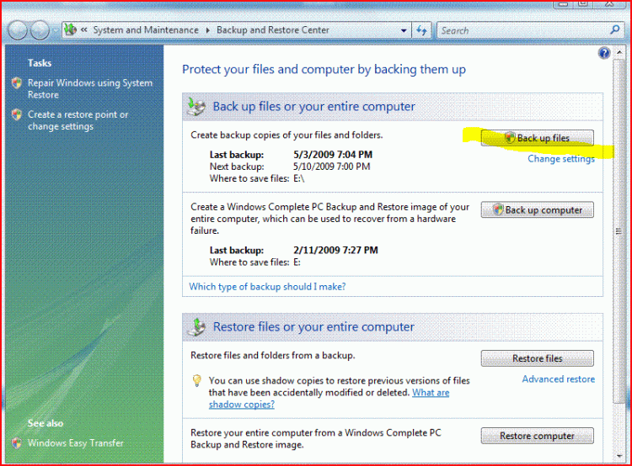632x466 pixels.
Task: Click the 2/11/2009 7:27 PM backup date
Action: tap(335, 251)
